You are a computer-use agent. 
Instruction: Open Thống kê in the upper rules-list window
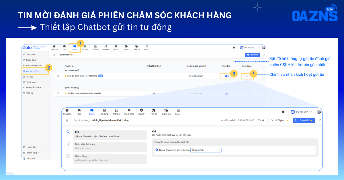95,47
